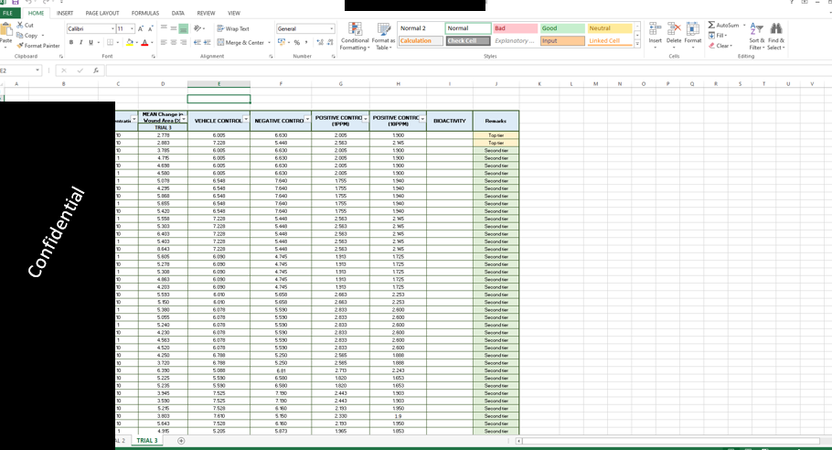The width and height of the screenshot is (832, 450).
Task: Toggle Align Left for cell text
Action: 164,42
